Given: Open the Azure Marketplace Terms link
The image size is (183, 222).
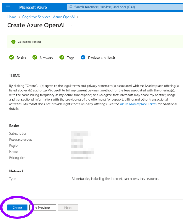Looking at the screenshot, I should click(x=138, y=104).
